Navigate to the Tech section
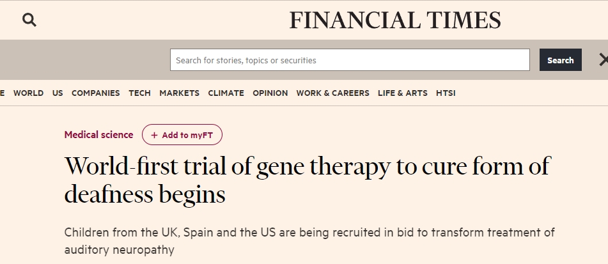Image resolution: width=608 pixels, height=264 pixels. click(139, 93)
